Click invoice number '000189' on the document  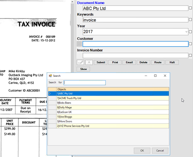[51, 37]
